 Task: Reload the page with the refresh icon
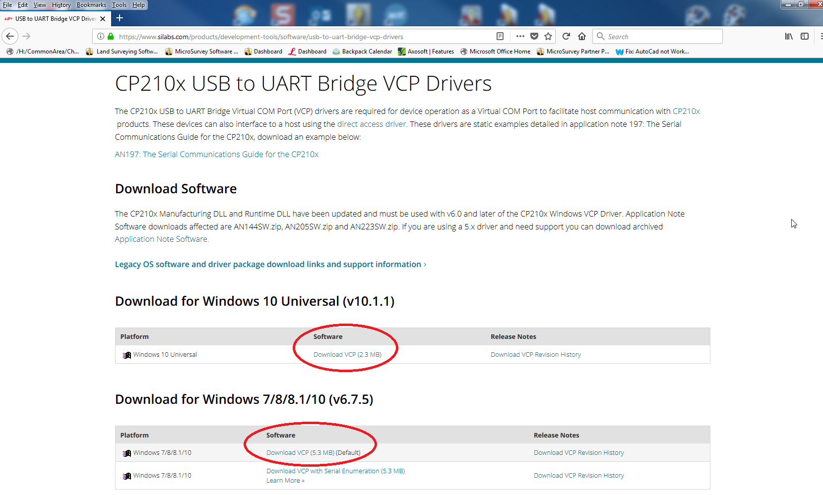click(x=566, y=36)
